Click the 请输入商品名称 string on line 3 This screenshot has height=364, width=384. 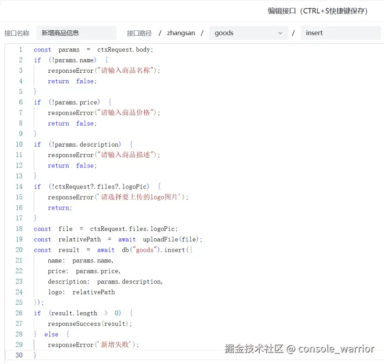(x=125, y=71)
